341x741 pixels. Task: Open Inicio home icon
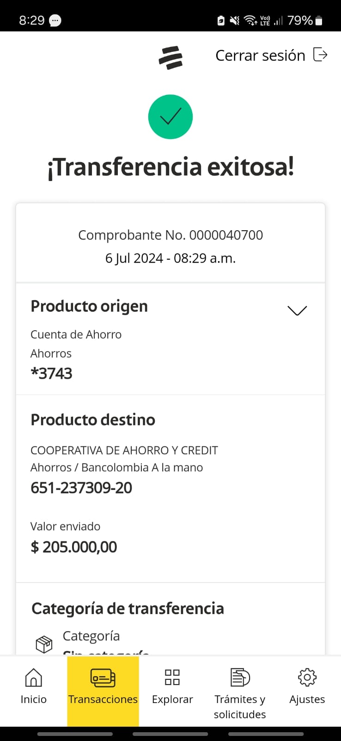[x=33, y=678]
